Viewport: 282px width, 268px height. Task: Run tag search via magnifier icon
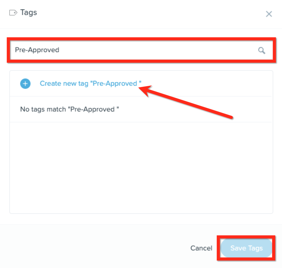tap(262, 50)
